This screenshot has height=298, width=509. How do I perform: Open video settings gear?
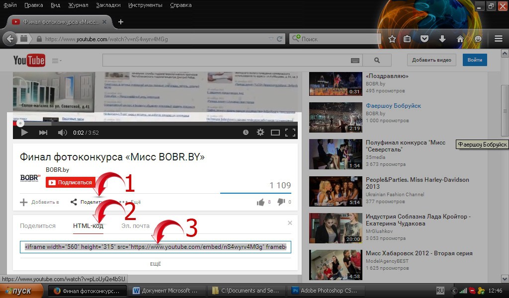pyautogui.click(x=260, y=132)
